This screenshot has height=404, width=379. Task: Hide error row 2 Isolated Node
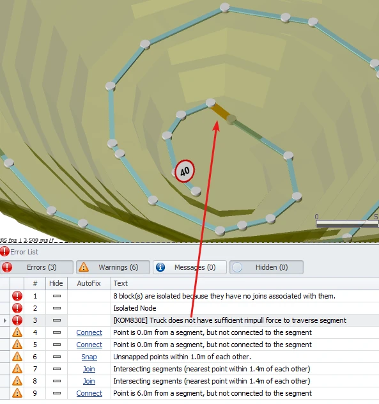pyautogui.click(x=57, y=308)
